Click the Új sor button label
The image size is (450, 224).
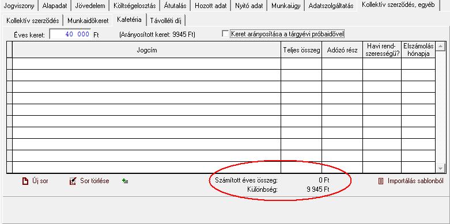[40, 181]
